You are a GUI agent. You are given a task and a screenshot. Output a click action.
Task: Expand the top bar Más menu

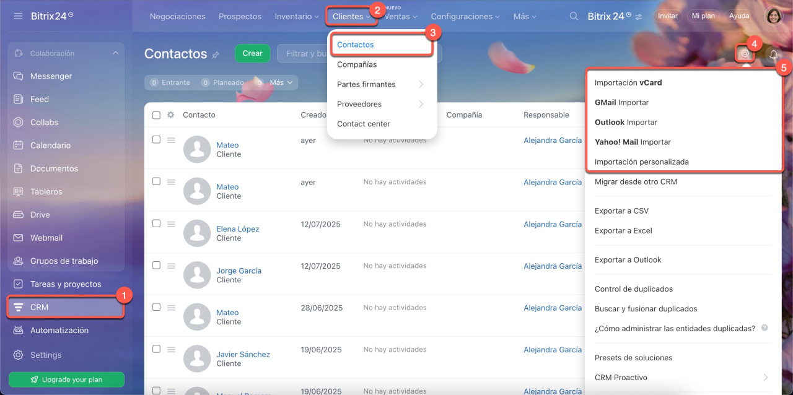tap(525, 16)
